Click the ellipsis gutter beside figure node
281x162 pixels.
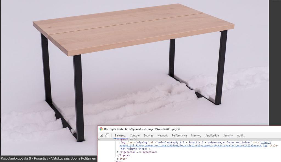(99, 139)
